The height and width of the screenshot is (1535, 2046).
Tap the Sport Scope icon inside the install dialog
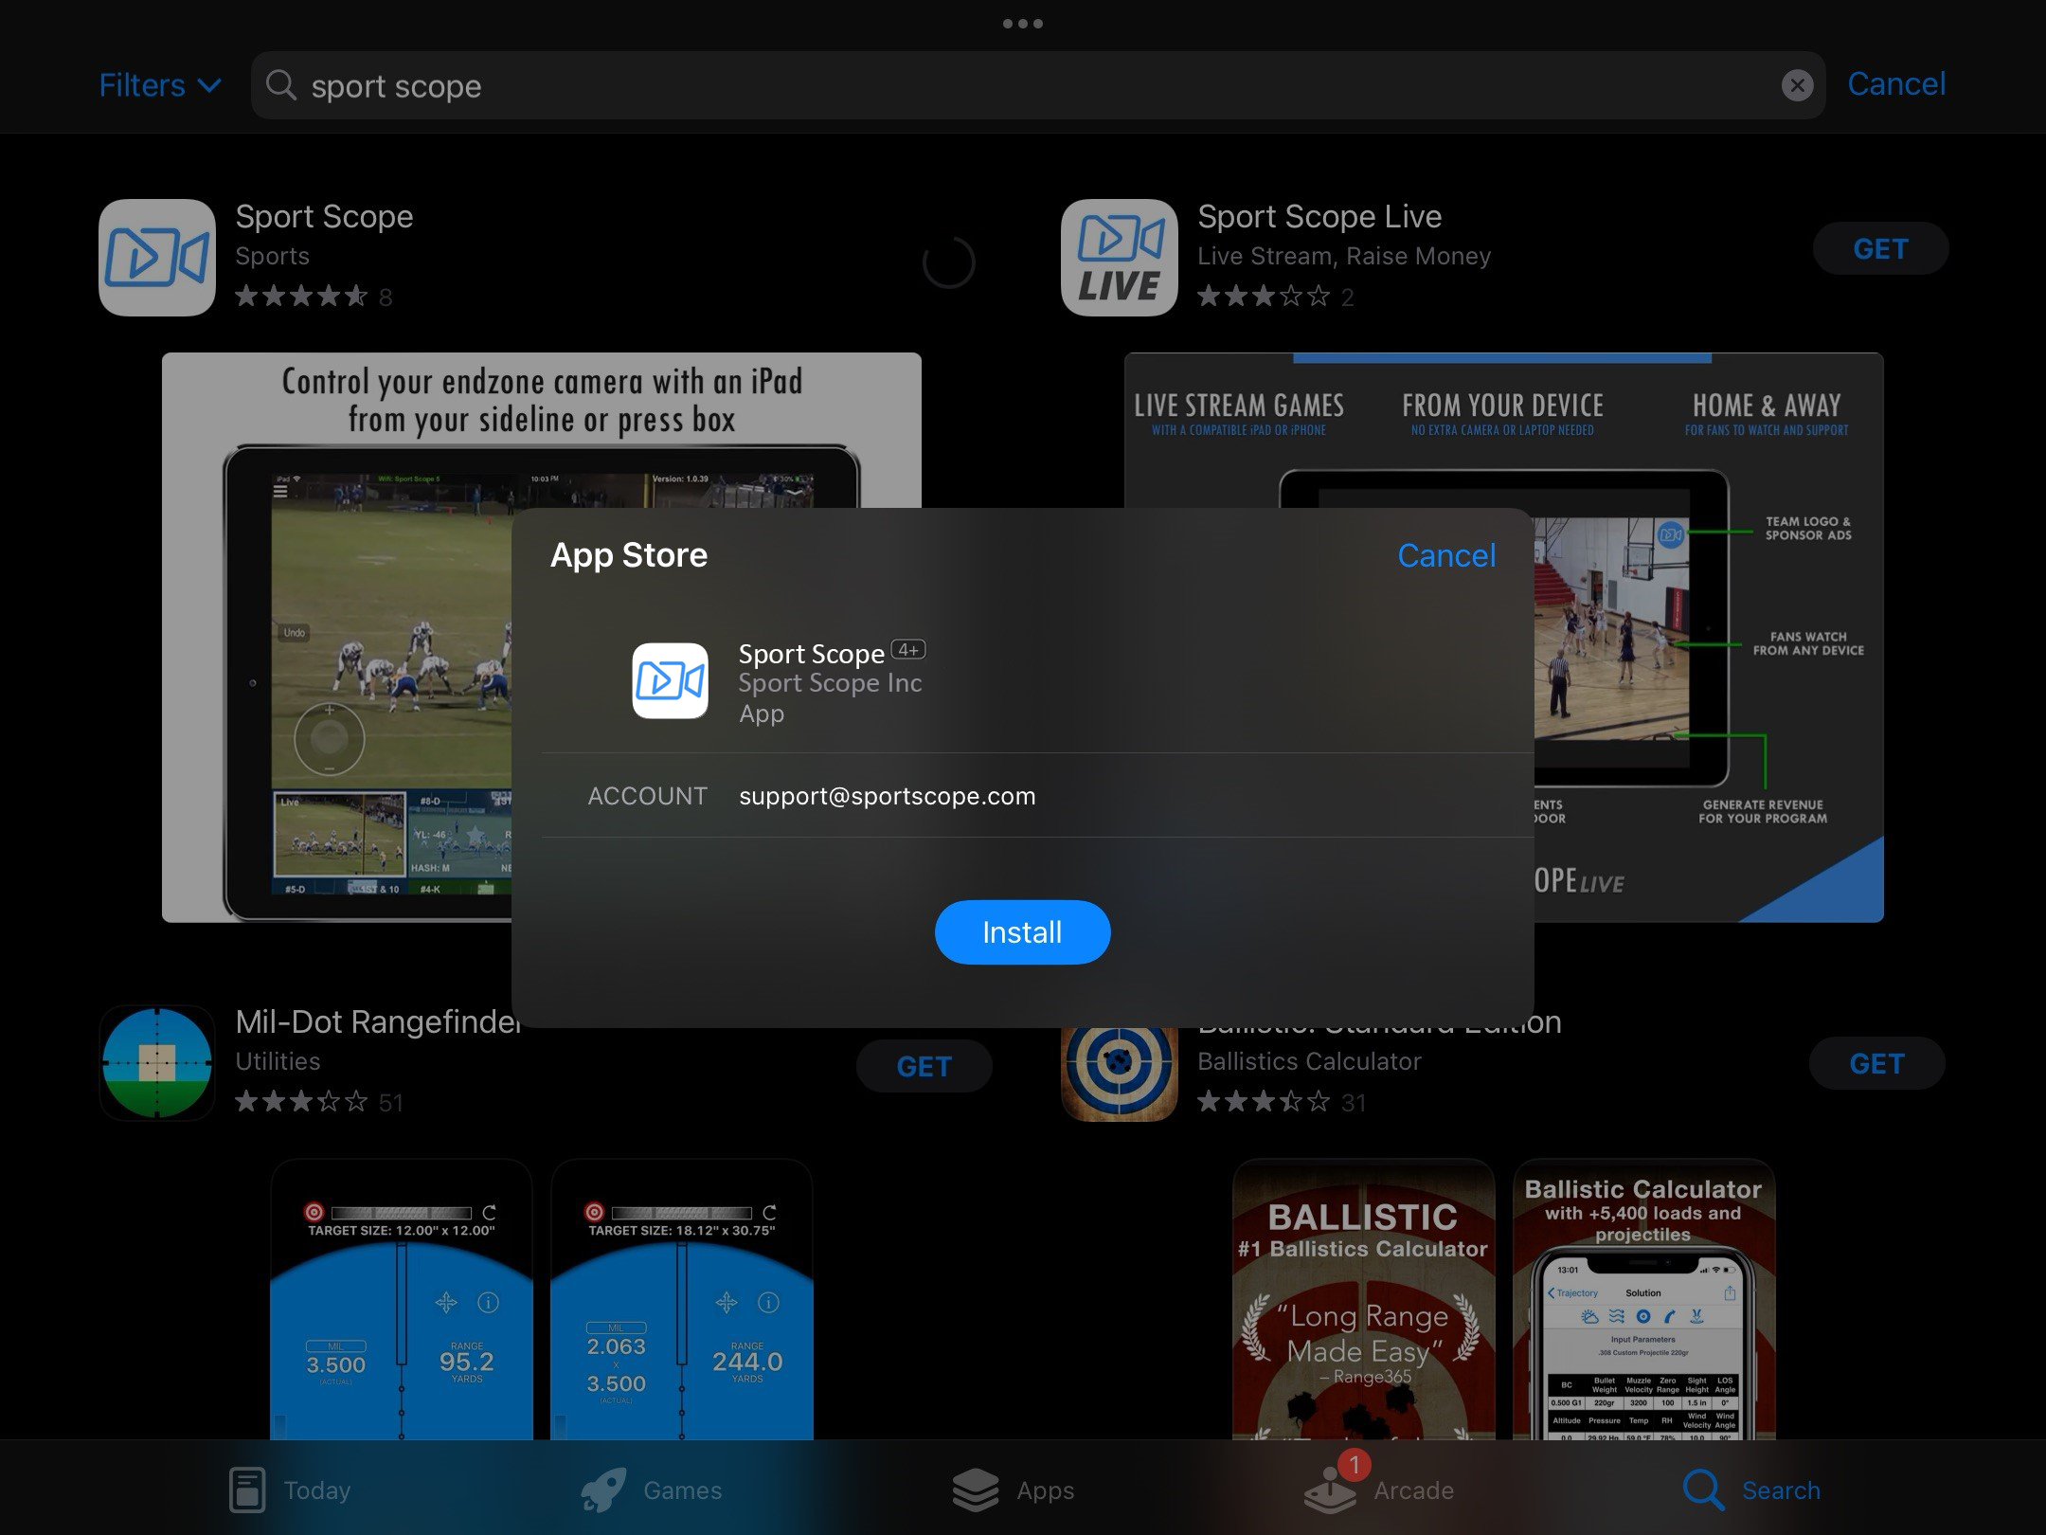click(x=670, y=681)
